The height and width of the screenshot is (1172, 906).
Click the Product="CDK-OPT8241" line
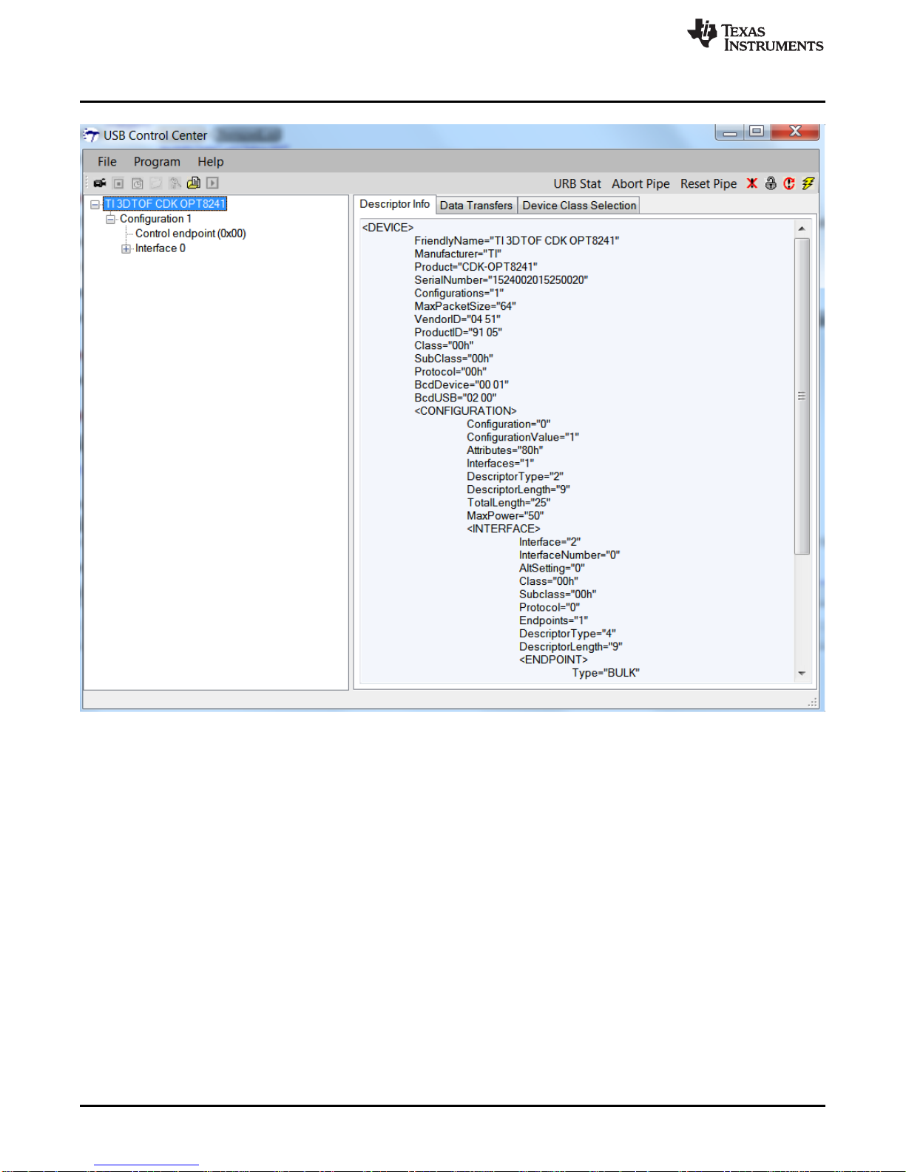coord(476,267)
